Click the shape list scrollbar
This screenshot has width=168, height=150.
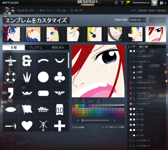pyautogui.click(x=68, y=60)
